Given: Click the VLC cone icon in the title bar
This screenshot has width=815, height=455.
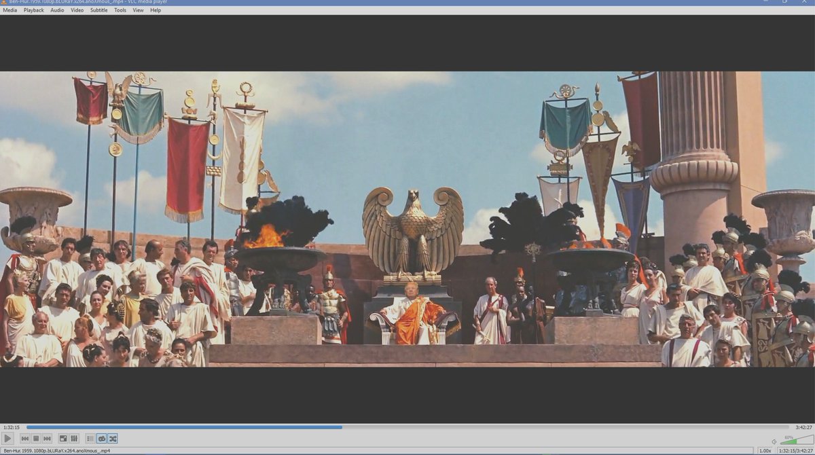Looking at the screenshot, I should tap(3, 2).
